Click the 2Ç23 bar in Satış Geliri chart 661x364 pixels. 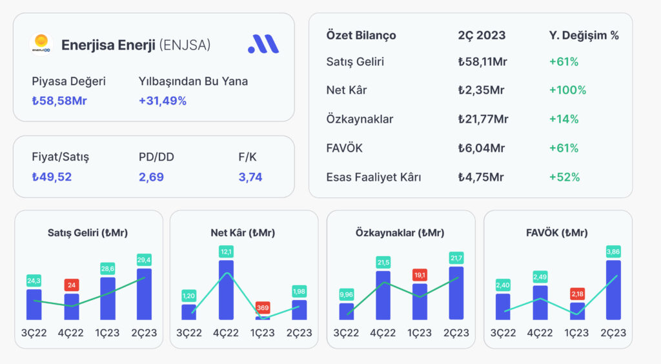[x=144, y=294]
